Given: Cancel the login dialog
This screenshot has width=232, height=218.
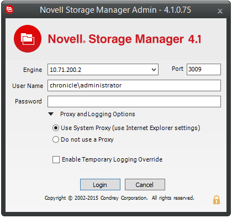Looking at the screenshot, I should point(145,184).
